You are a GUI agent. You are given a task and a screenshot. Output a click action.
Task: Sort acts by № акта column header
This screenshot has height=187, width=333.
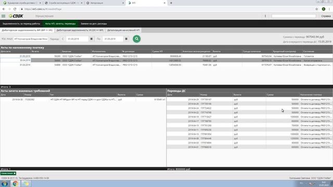pos(46,51)
